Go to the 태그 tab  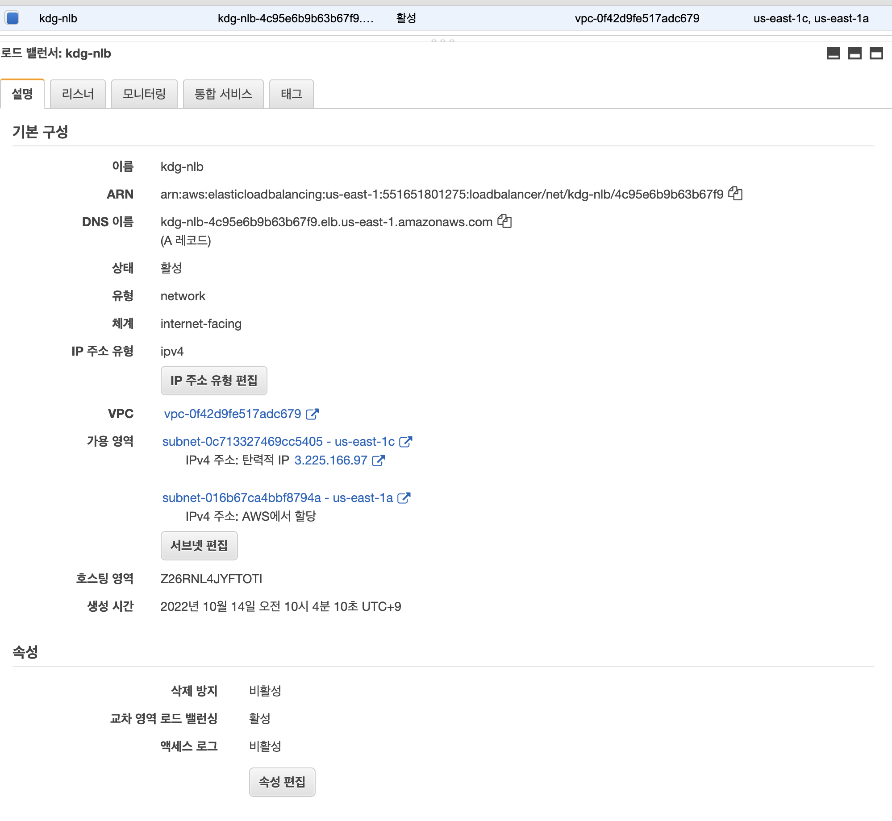pyautogui.click(x=291, y=94)
